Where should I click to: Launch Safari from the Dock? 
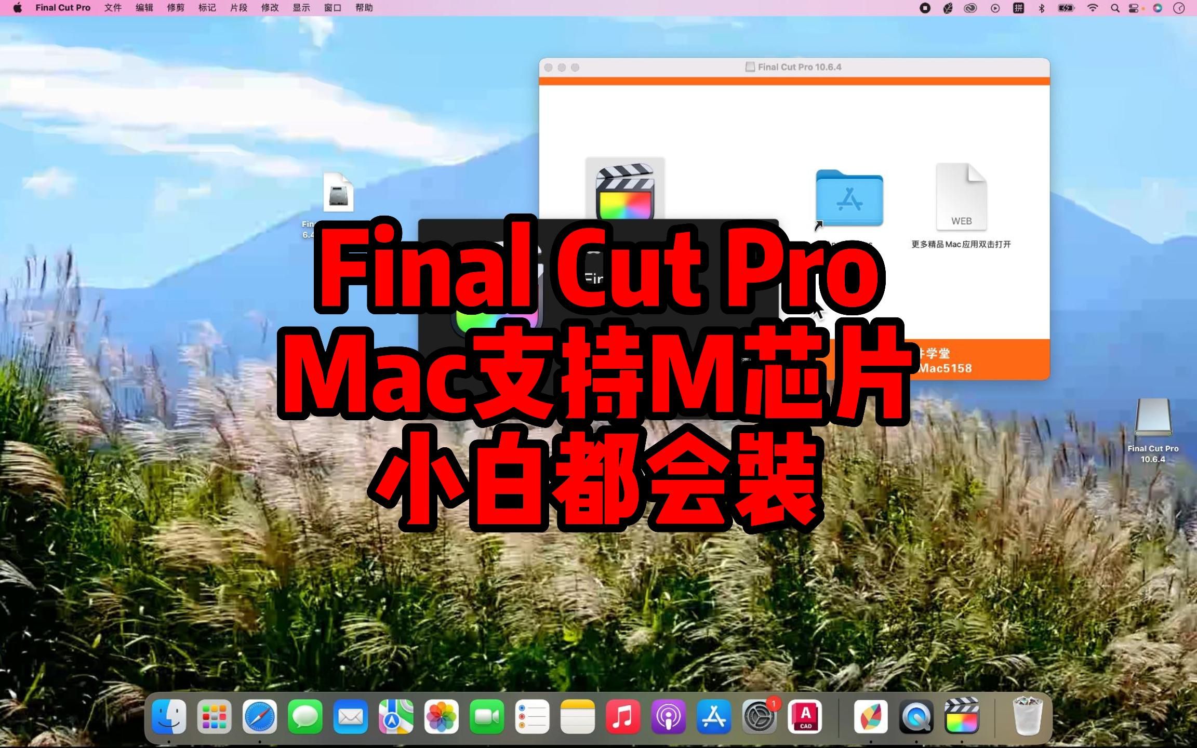click(260, 717)
